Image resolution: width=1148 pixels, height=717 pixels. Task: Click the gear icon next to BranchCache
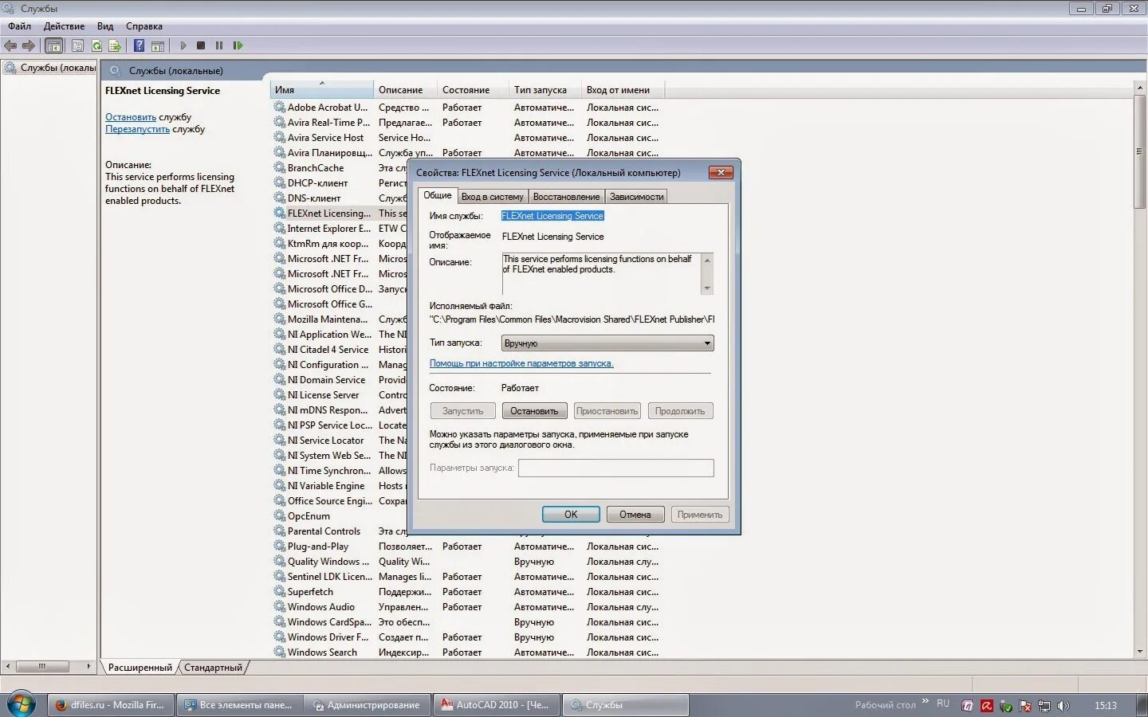(x=279, y=167)
